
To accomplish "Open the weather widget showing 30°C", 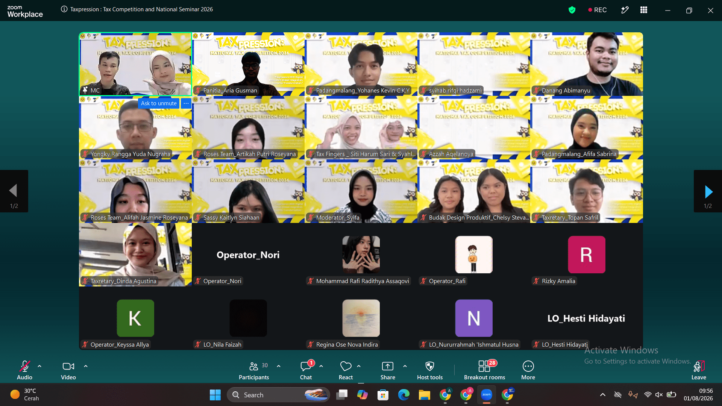I will pos(25,395).
